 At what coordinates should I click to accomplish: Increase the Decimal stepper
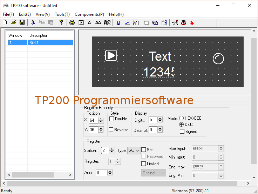(x=160, y=128)
